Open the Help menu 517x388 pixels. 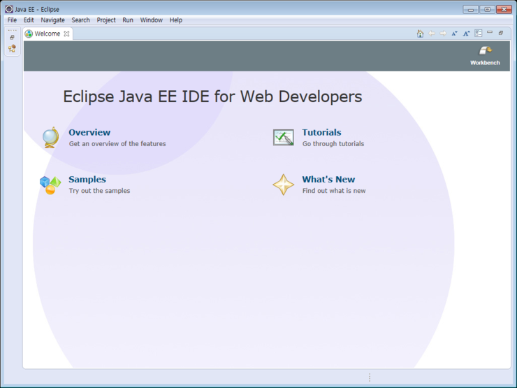click(x=176, y=20)
